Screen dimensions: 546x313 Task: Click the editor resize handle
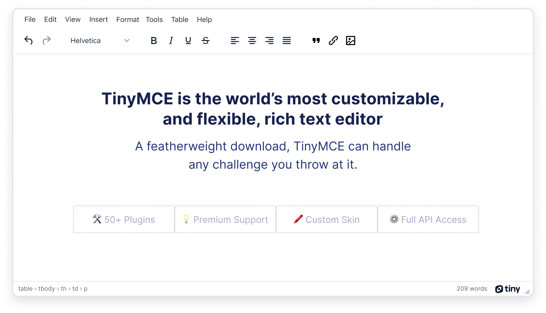pos(527,292)
